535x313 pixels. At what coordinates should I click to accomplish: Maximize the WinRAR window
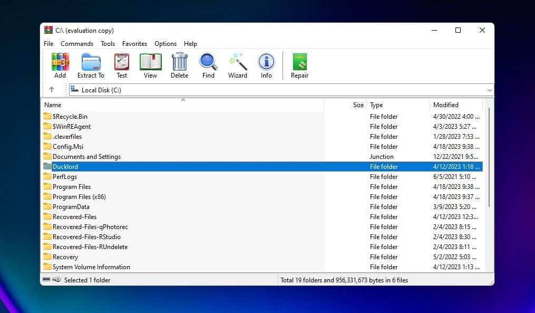pyautogui.click(x=458, y=30)
